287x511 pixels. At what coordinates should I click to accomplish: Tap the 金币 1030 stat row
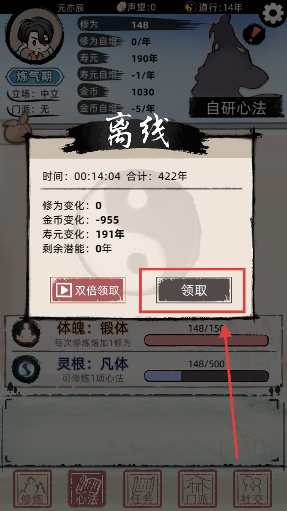(x=117, y=92)
